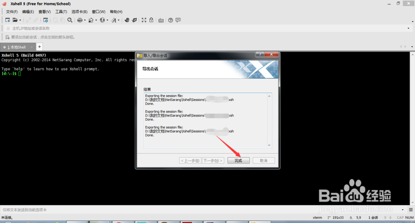Expand the toolbar options overflow arrow
This screenshot has width=415, height=223.
pos(413,22)
